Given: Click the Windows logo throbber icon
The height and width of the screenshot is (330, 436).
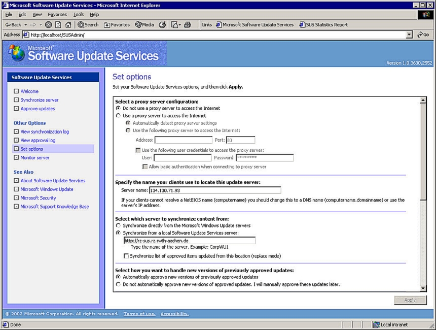Looking at the screenshot, I should (x=425, y=15).
